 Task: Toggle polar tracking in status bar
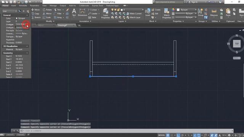(182, 135)
